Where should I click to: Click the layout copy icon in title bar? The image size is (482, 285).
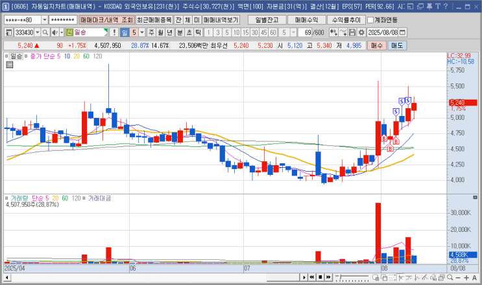tap(420, 6)
